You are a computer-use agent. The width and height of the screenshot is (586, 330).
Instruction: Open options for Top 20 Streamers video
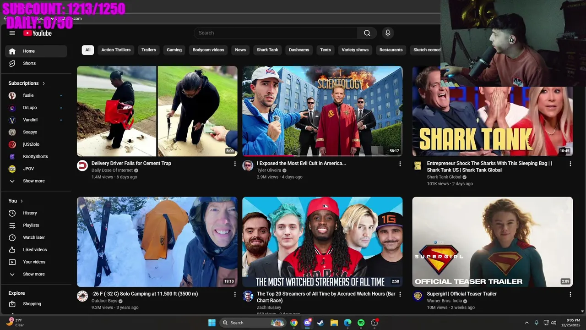point(400,294)
